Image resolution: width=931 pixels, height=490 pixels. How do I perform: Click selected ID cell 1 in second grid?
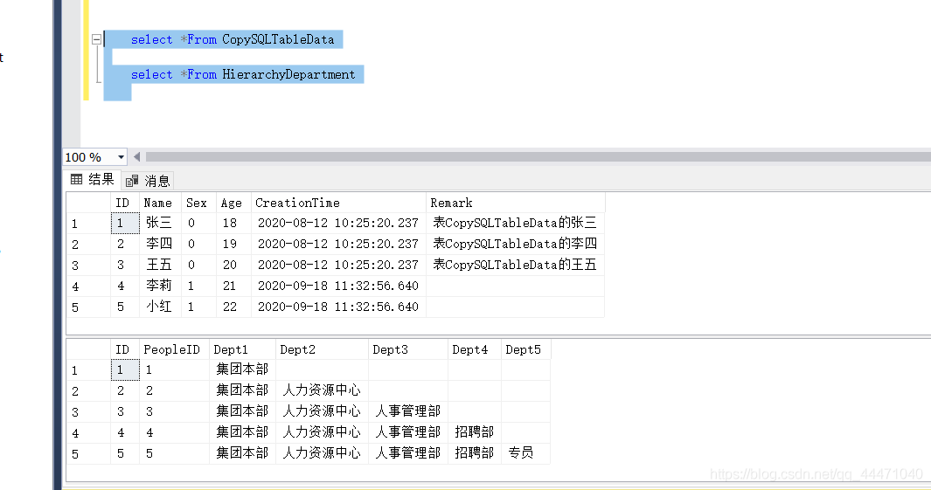tap(125, 369)
